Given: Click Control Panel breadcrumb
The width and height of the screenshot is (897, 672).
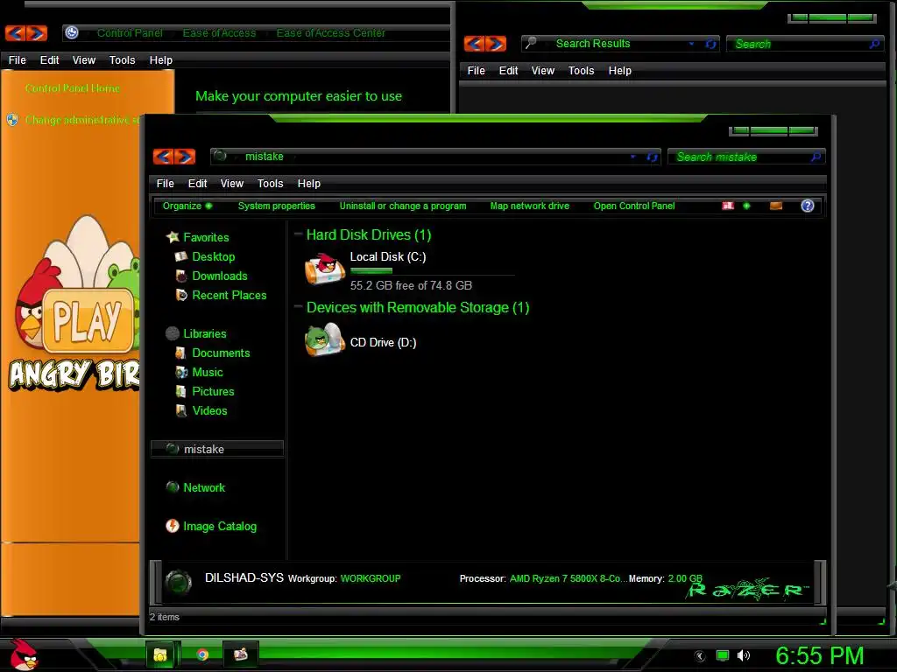Looking at the screenshot, I should [x=130, y=33].
